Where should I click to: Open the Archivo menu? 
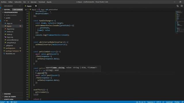(4, 2)
